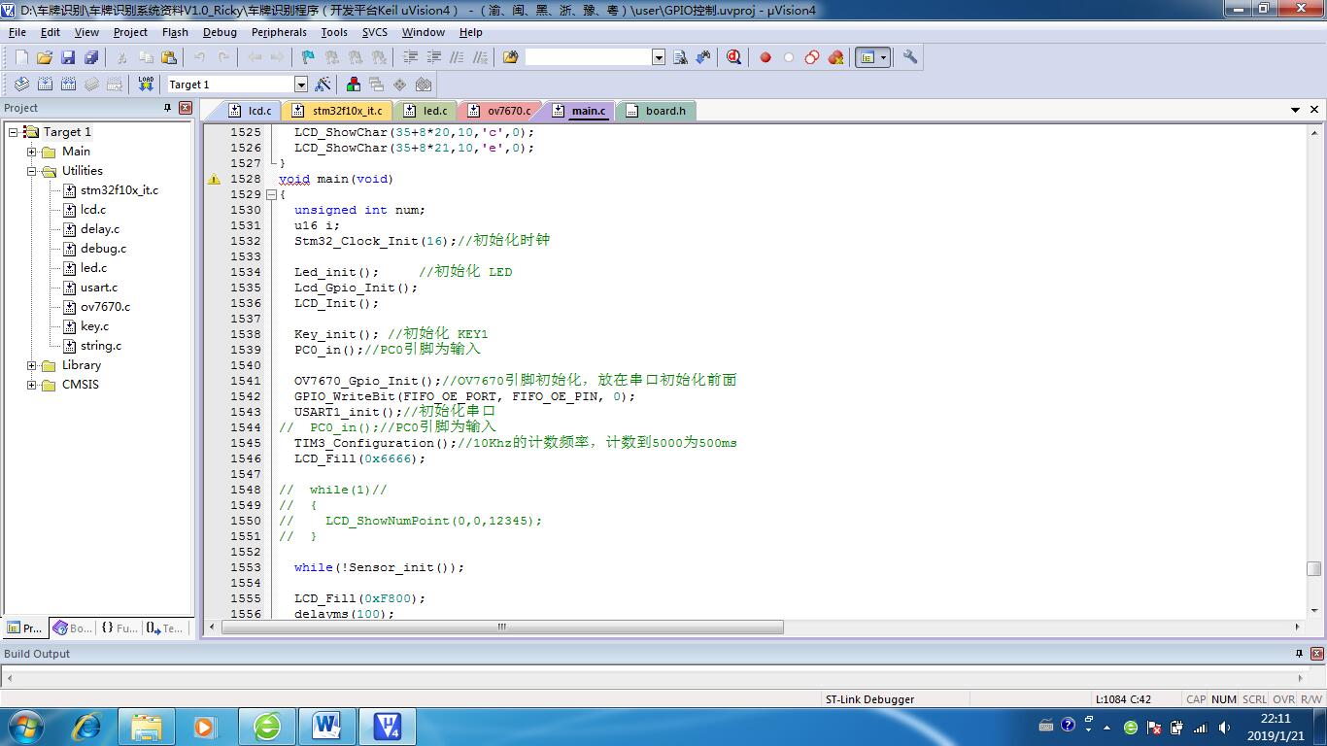The width and height of the screenshot is (1327, 746).
Task: Translate the current file
Action: pos(21,85)
